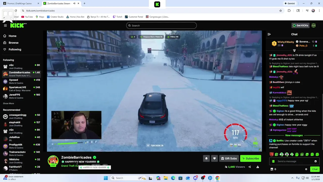Send message with green Chat button

[x=315, y=169]
